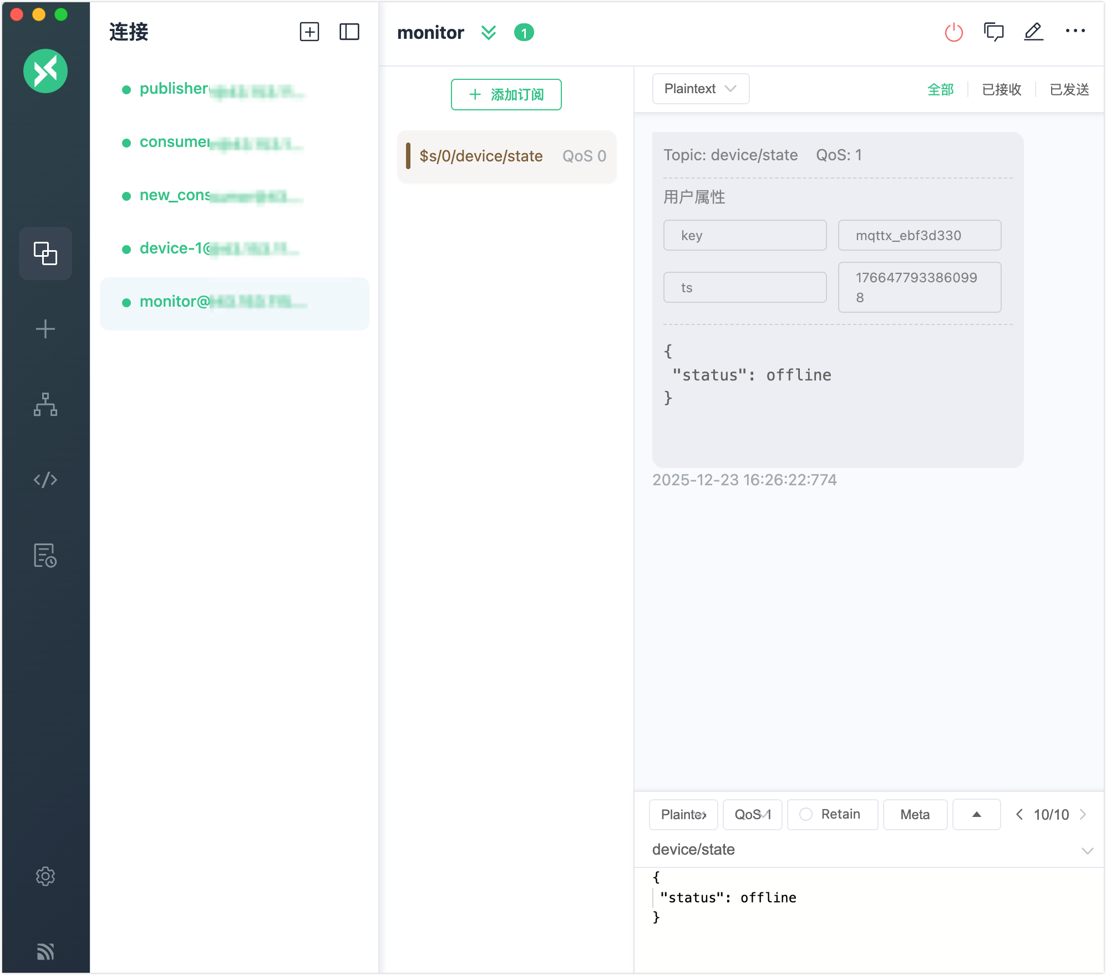The height and width of the screenshot is (975, 1106).
Task: Open the Script code icon in sidebar
Action: [45, 480]
